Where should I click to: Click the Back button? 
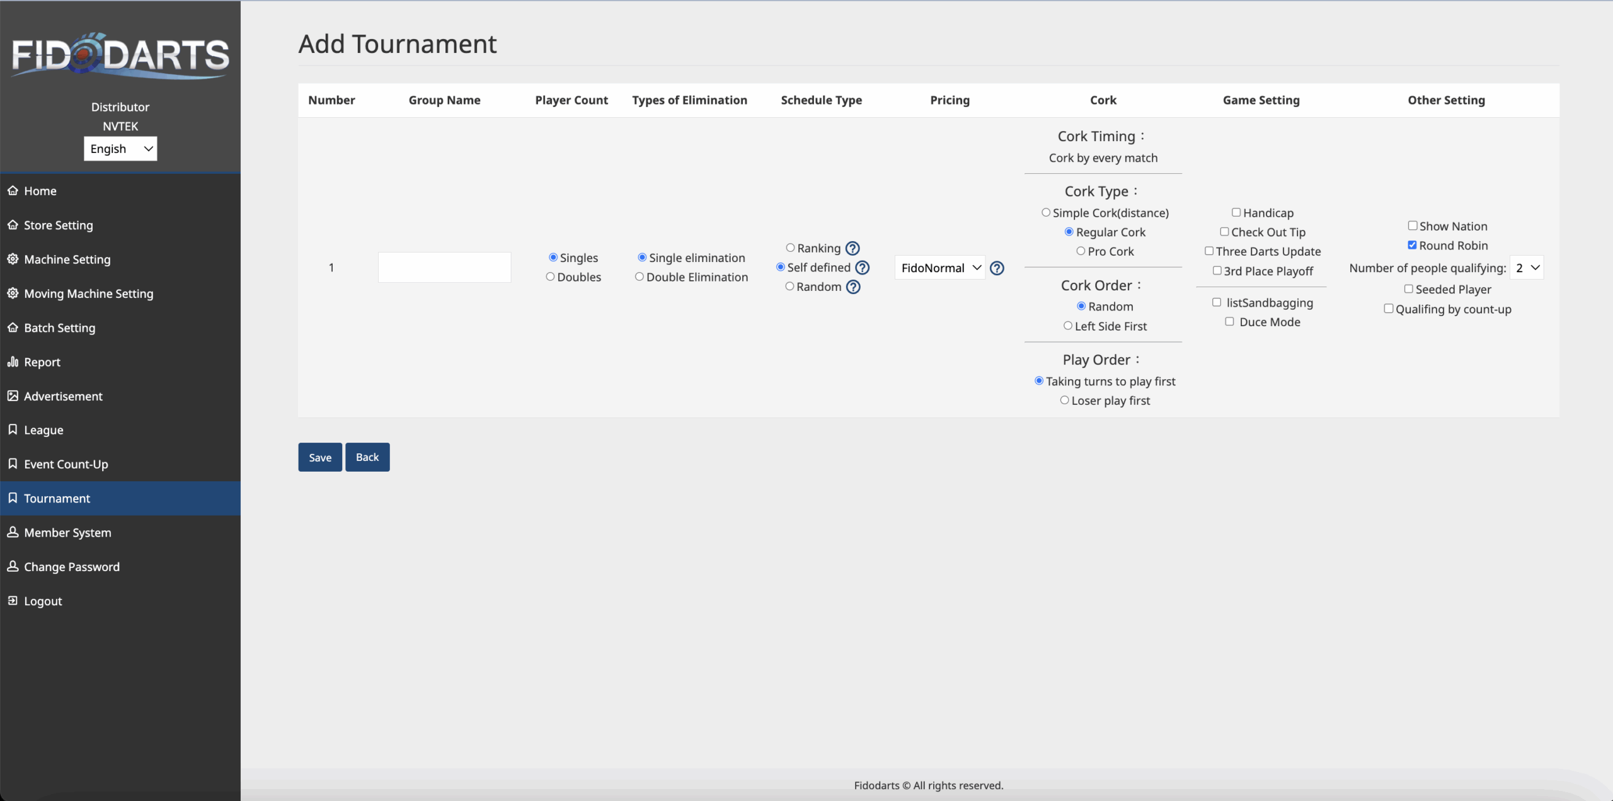(x=367, y=457)
